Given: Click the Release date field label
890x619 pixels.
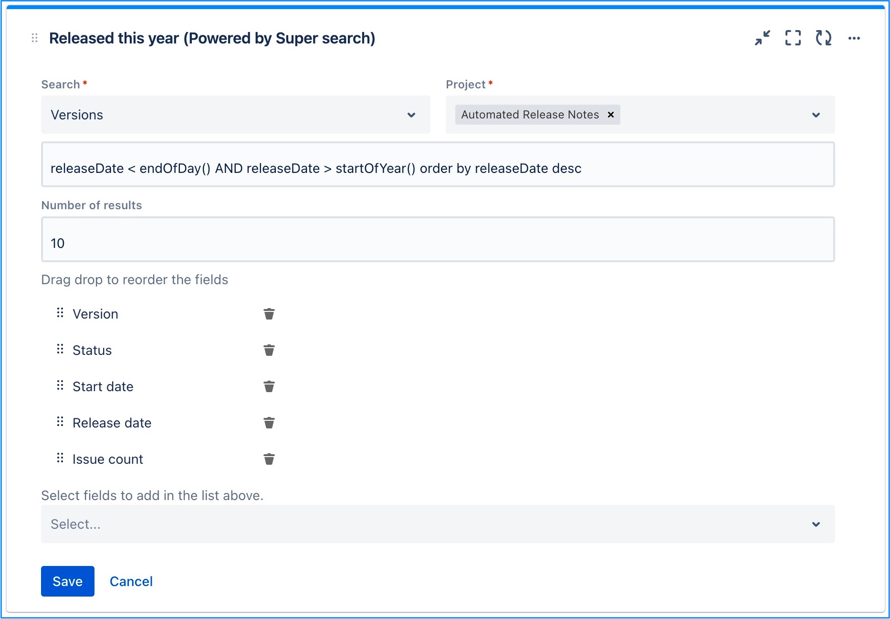Looking at the screenshot, I should click(x=112, y=423).
